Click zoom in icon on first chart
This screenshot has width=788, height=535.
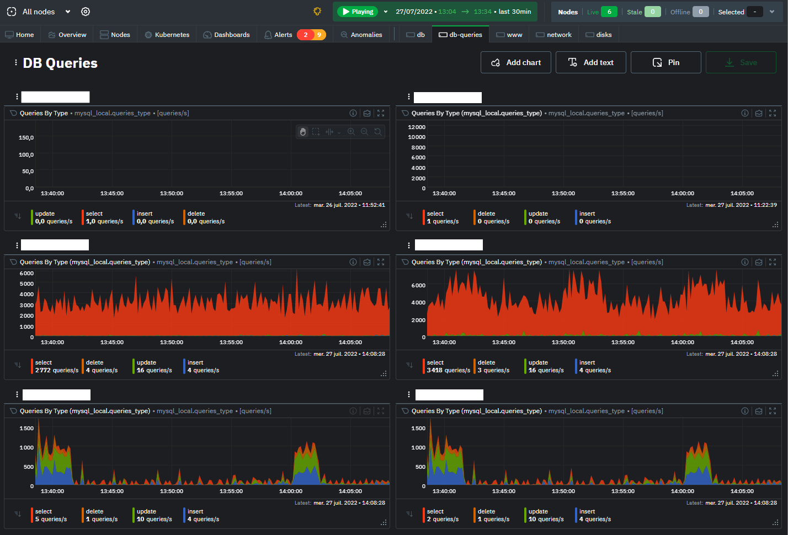coord(351,132)
